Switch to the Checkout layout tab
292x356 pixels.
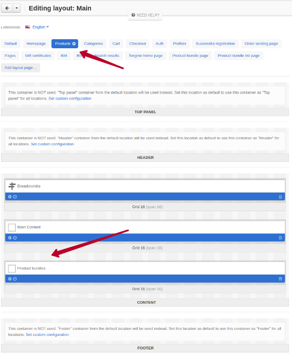138,44
